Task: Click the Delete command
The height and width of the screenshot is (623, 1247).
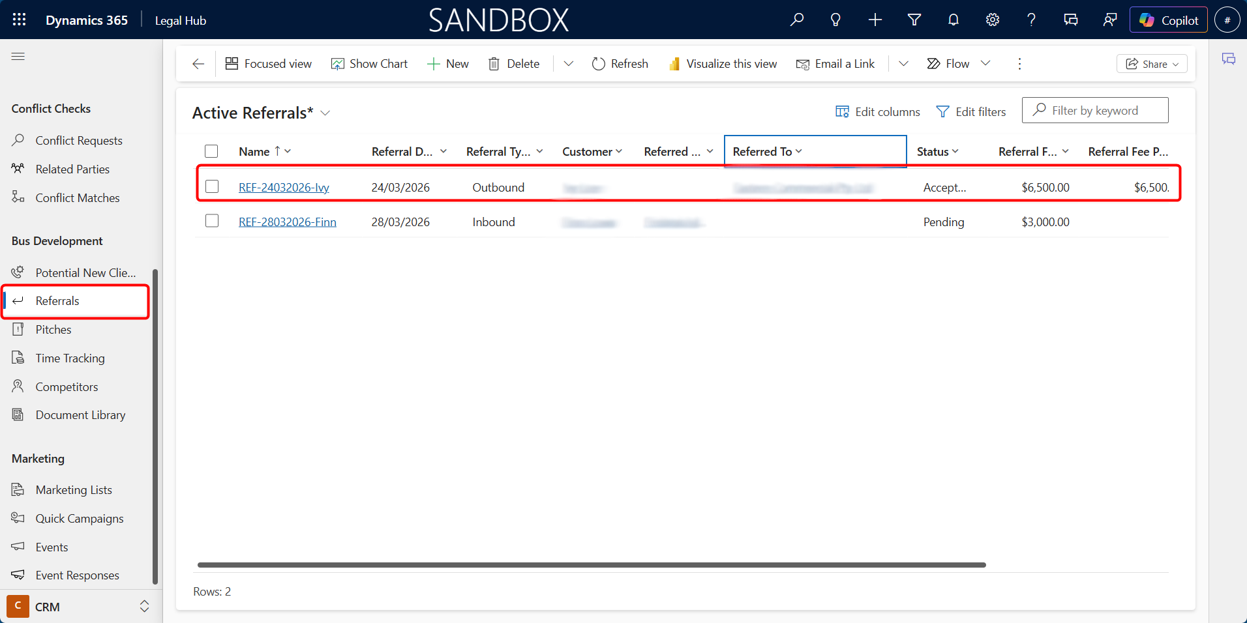Action: [x=514, y=64]
